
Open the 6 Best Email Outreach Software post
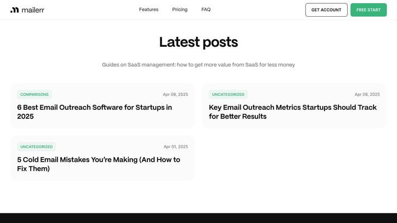[94, 111]
